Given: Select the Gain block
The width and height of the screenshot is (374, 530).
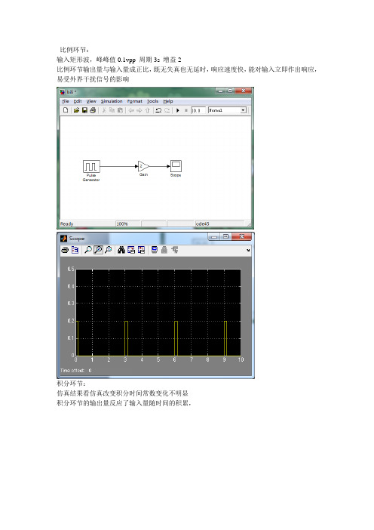Looking at the screenshot, I should (x=143, y=166).
